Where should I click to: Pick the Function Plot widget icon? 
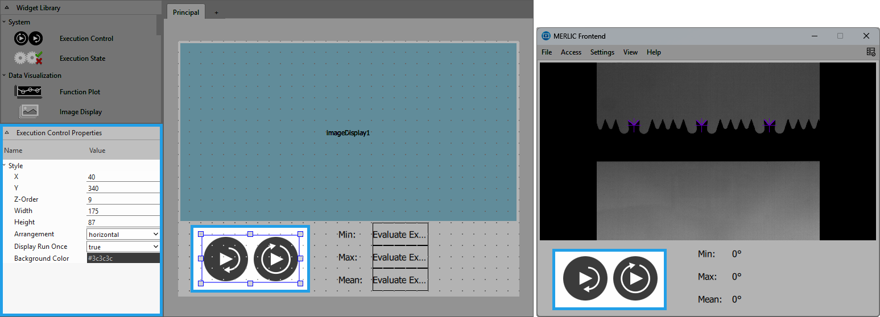click(x=28, y=92)
